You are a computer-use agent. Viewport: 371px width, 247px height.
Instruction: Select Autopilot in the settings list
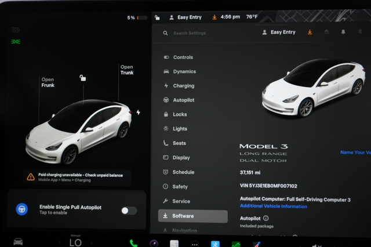tap(179, 100)
